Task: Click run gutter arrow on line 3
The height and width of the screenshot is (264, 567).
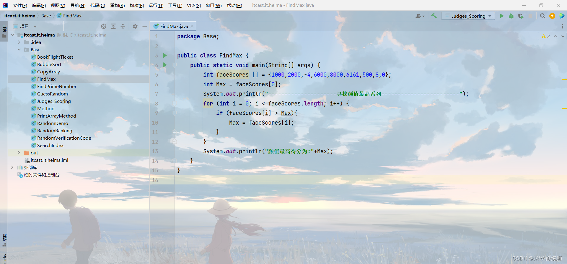Action: (x=165, y=55)
